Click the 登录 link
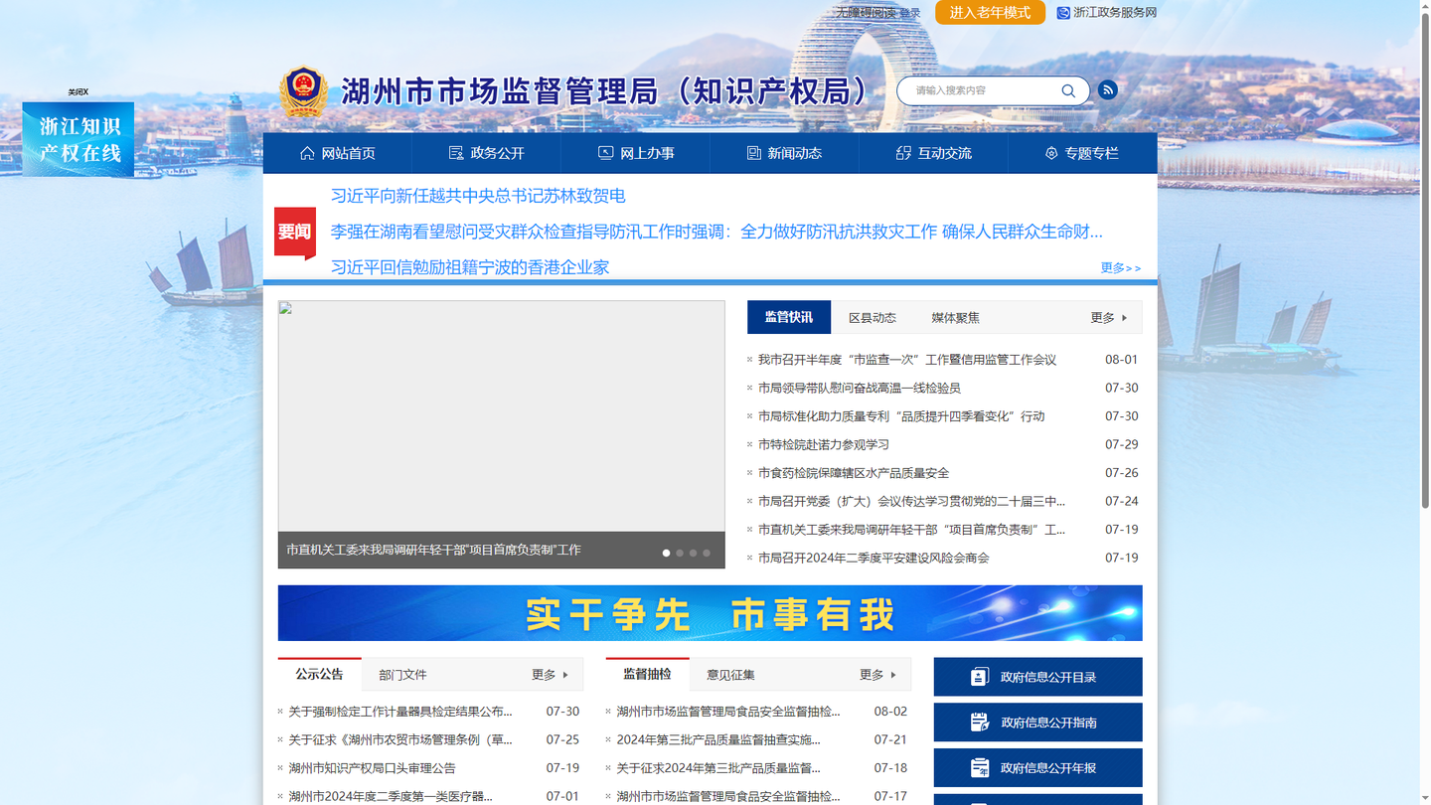 910,13
